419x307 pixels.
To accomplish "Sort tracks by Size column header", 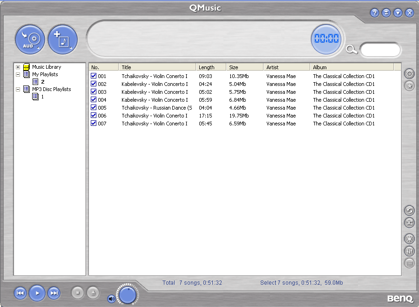I will [x=245, y=67].
